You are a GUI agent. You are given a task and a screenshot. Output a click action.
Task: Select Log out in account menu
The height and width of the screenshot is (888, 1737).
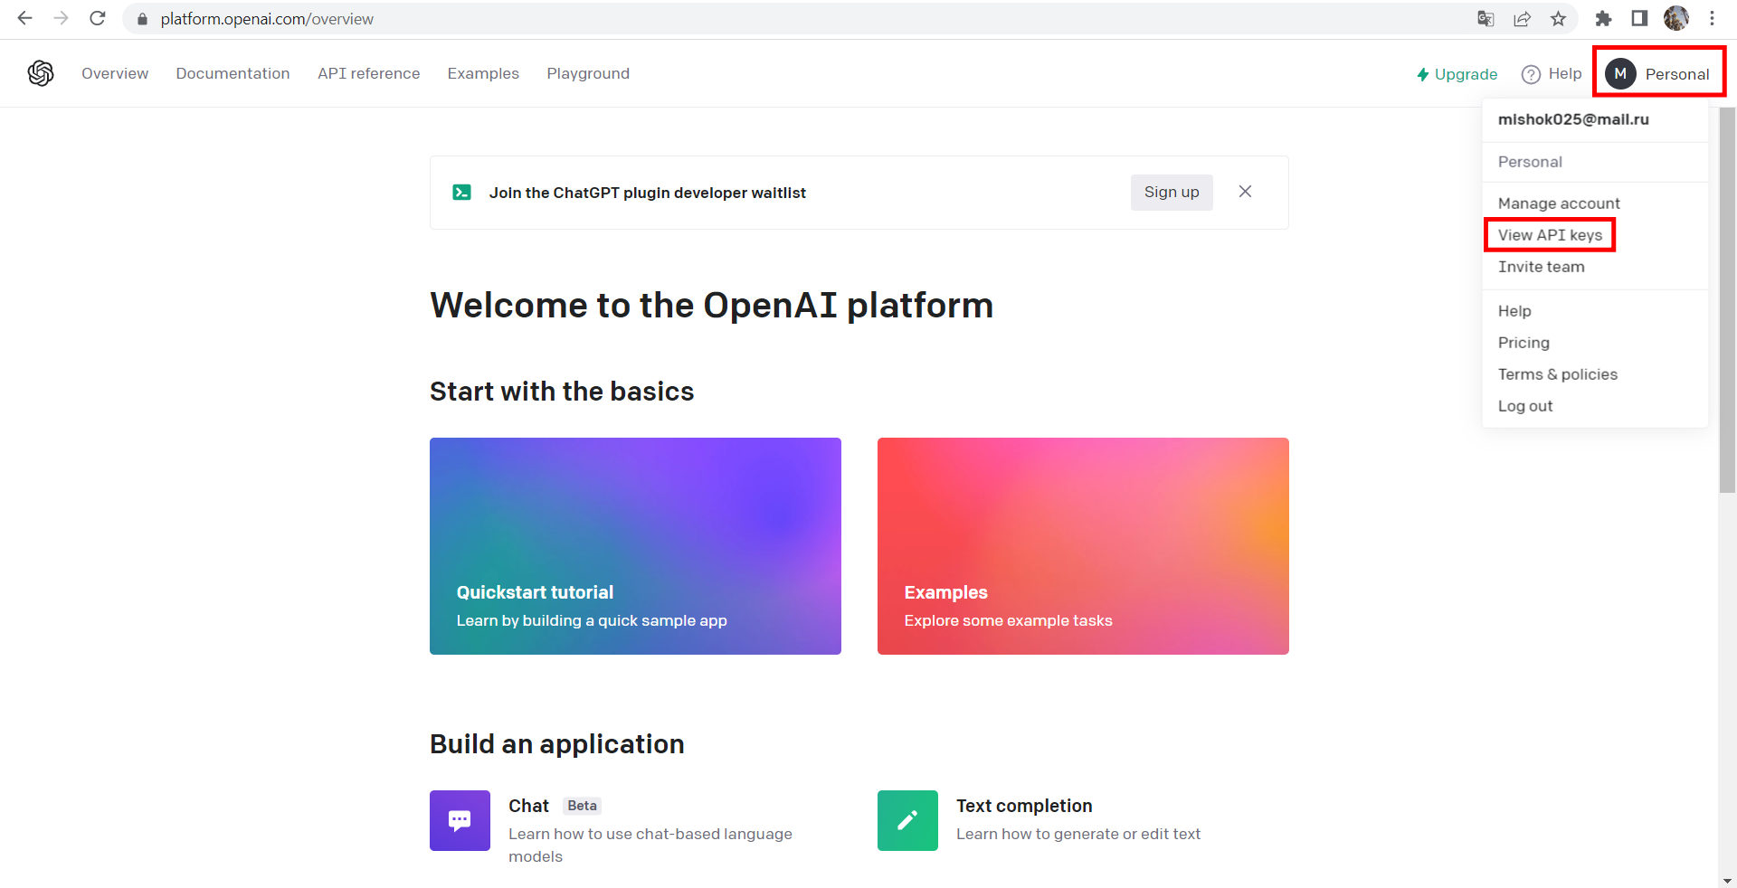tap(1525, 406)
